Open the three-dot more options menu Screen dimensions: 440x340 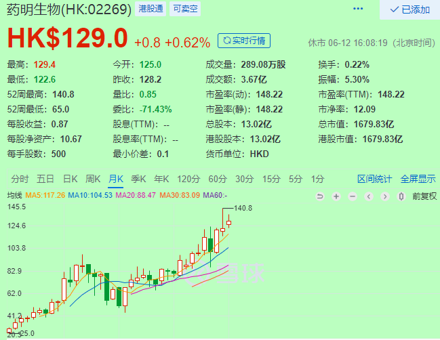tap(358, 9)
